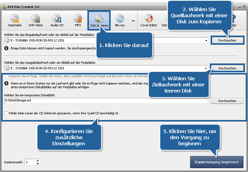The height and width of the screenshot is (172, 248).
Task: Open the Ausgabelaufwerk drive dropdown
Action: click(206, 68)
